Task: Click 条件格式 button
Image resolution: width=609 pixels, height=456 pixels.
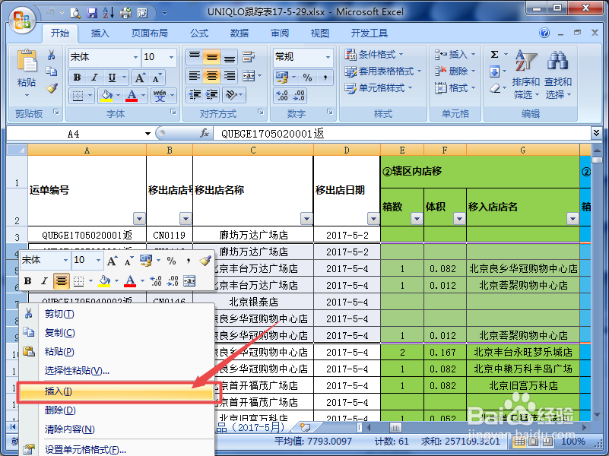Action: [375, 55]
